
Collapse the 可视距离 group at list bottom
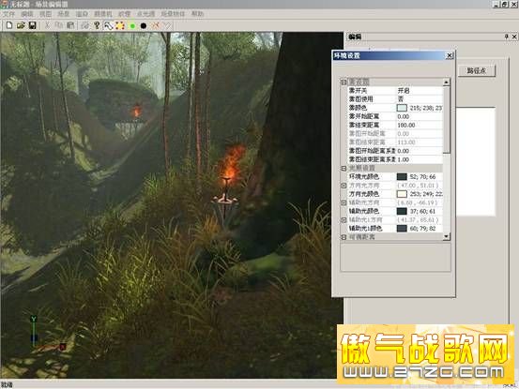[343, 237]
